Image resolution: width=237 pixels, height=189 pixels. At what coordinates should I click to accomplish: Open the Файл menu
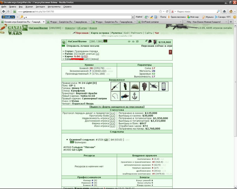[x=4, y=7]
